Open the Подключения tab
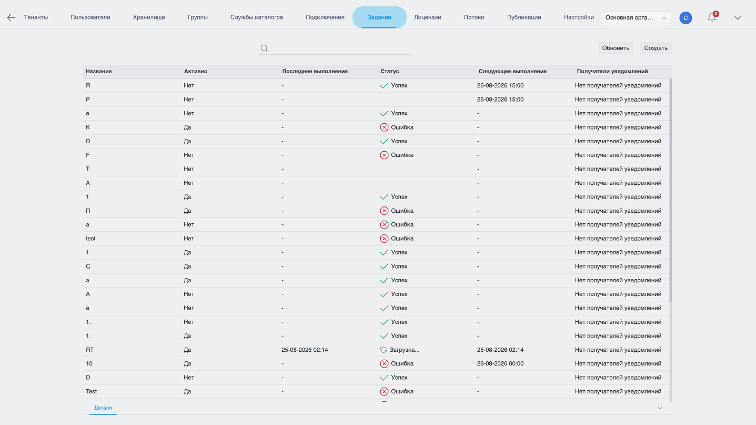Viewport: 756px width, 425px height. pyautogui.click(x=325, y=17)
